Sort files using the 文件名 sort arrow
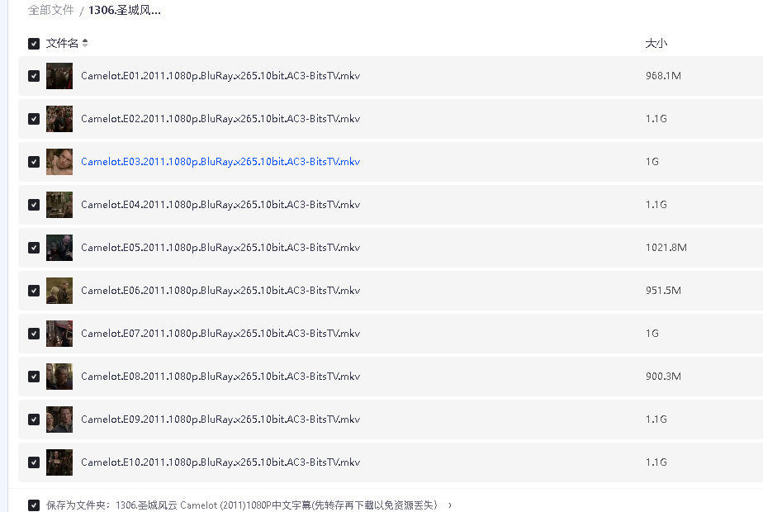The image size is (763, 512). (x=85, y=43)
